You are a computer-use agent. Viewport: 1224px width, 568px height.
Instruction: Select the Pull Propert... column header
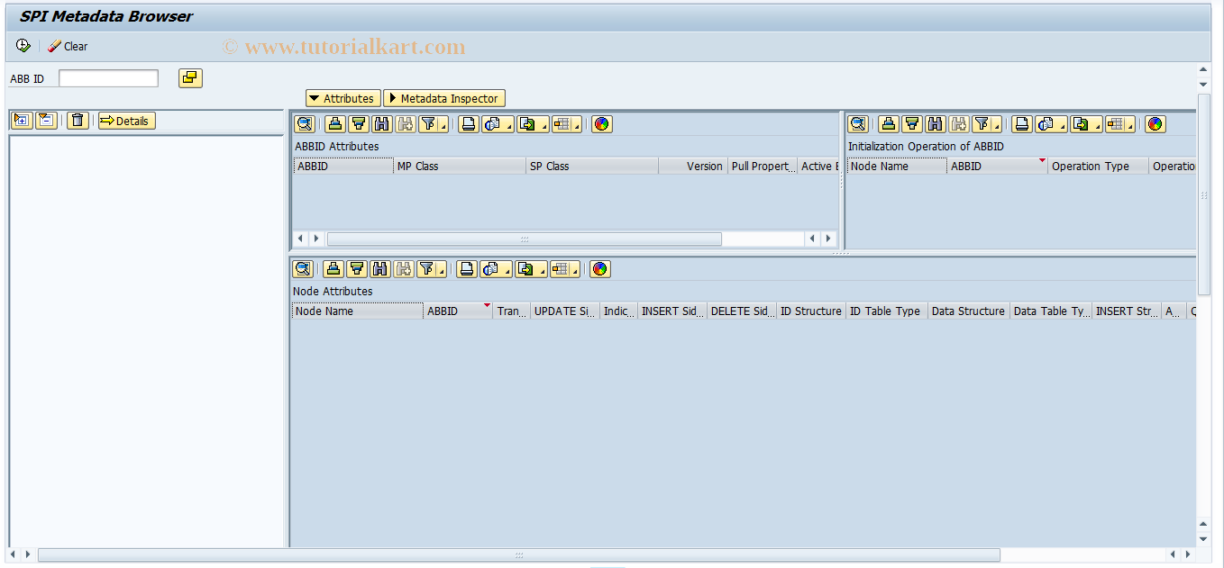tap(763, 167)
